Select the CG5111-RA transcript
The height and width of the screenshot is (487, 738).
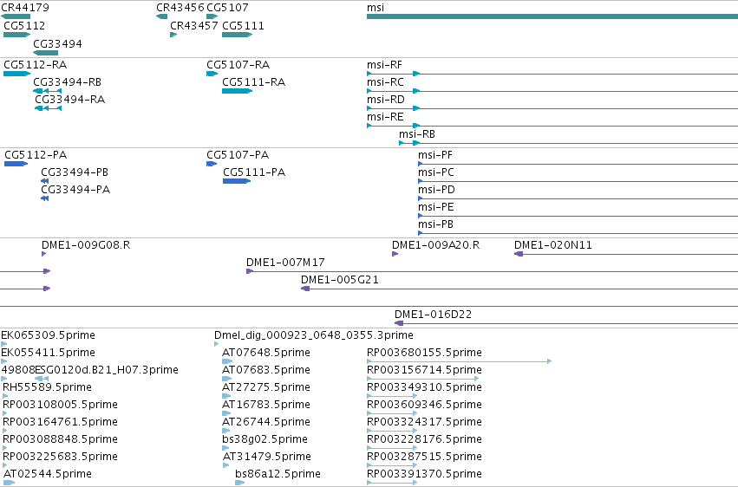point(238,91)
